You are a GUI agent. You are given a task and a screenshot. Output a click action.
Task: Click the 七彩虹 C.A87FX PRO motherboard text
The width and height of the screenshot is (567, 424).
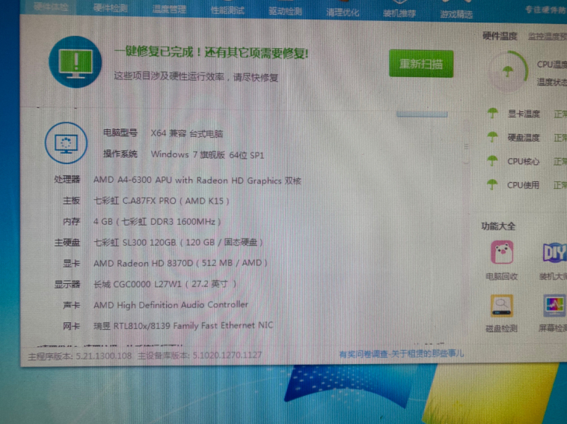(161, 201)
